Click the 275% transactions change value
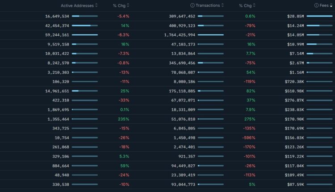This screenshot has height=192, width=335. 249,119
